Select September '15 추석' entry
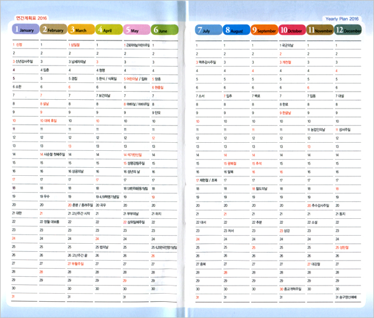374x318 pixels. 257,163
